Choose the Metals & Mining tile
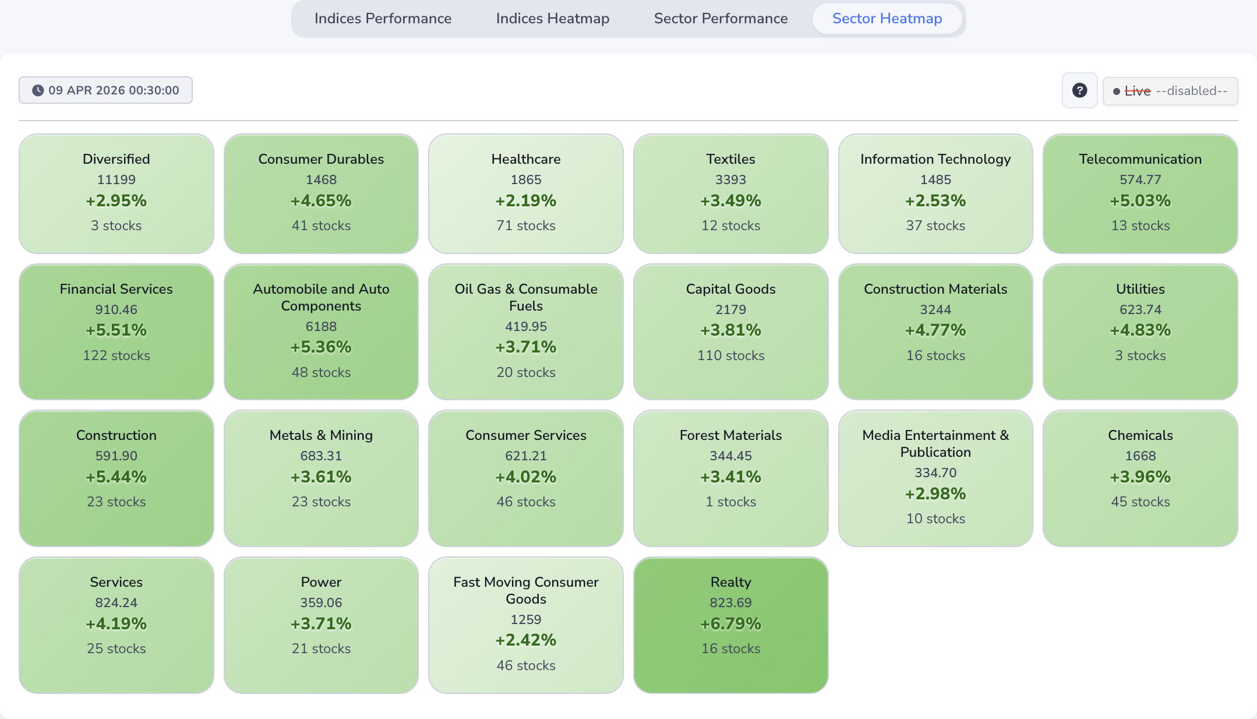The height and width of the screenshot is (719, 1257). coord(321,478)
